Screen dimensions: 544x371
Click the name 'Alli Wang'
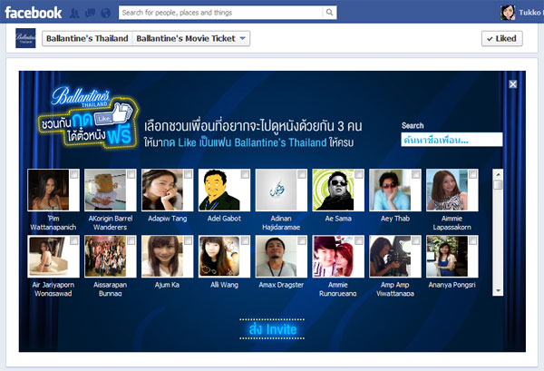point(224,285)
